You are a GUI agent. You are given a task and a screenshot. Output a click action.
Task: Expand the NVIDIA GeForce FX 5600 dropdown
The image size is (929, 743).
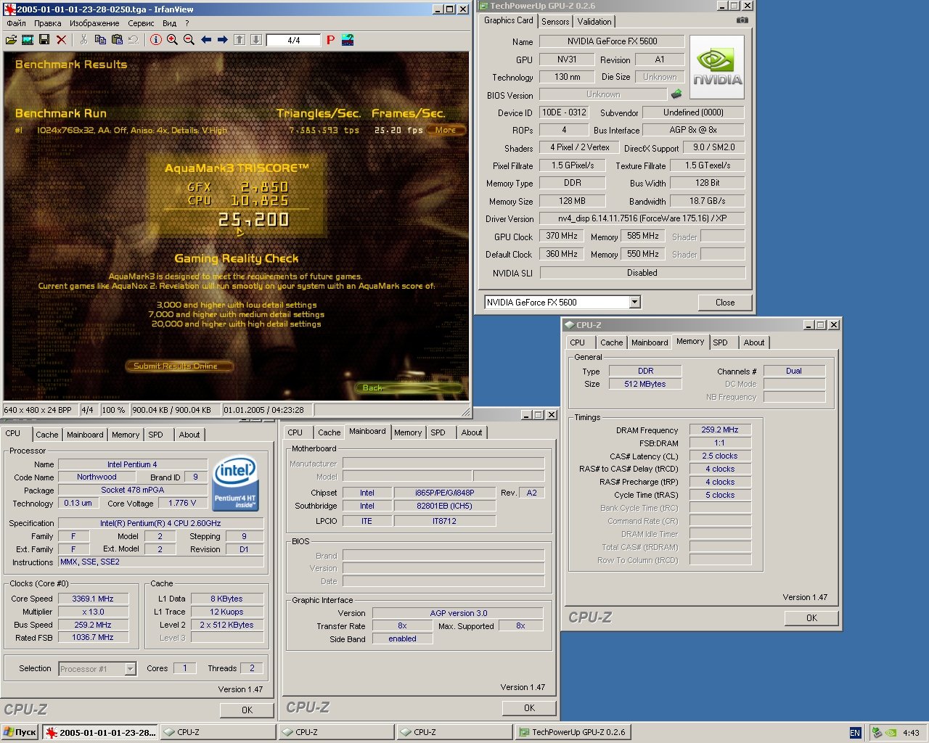[635, 302]
